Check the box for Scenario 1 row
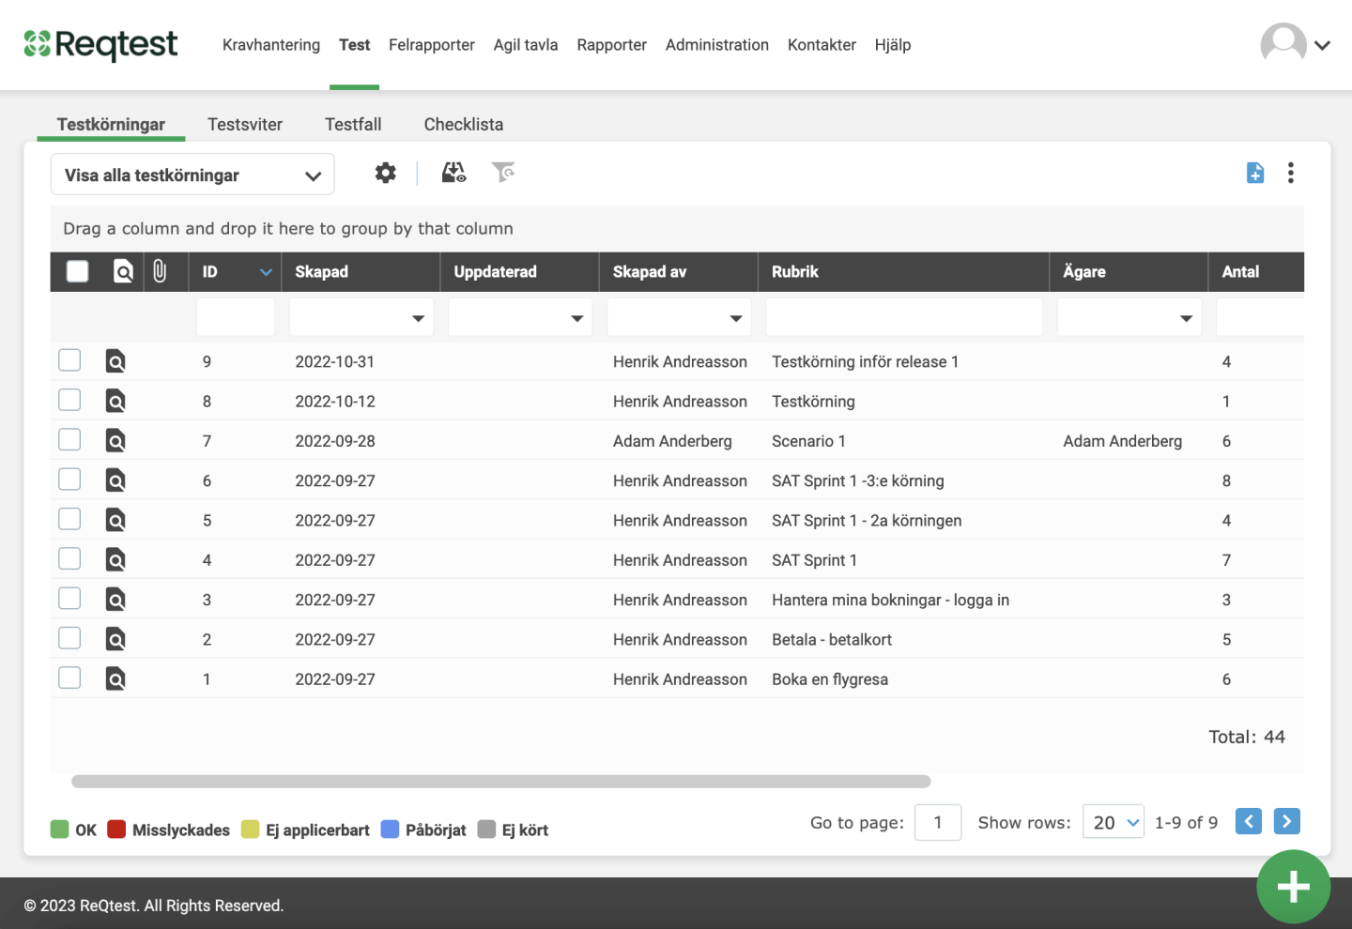The height and width of the screenshot is (929, 1352). click(69, 440)
